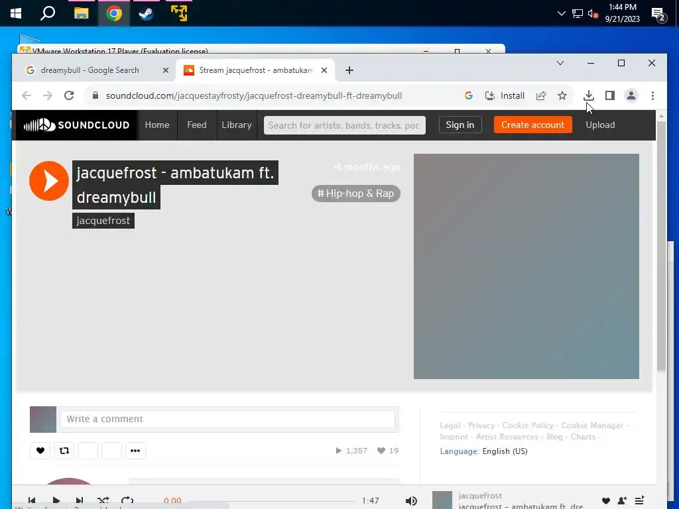Click the volume speaker icon
Image resolution: width=679 pixels, height=509 pixels.
click(411, 501)
